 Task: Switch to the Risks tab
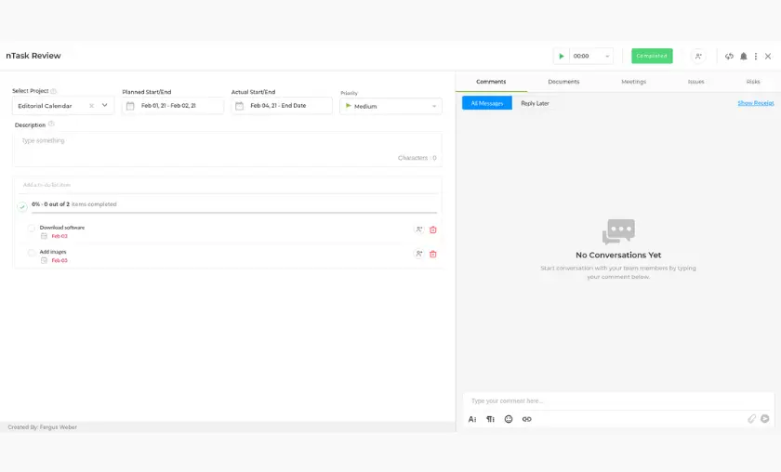point(753,82)
